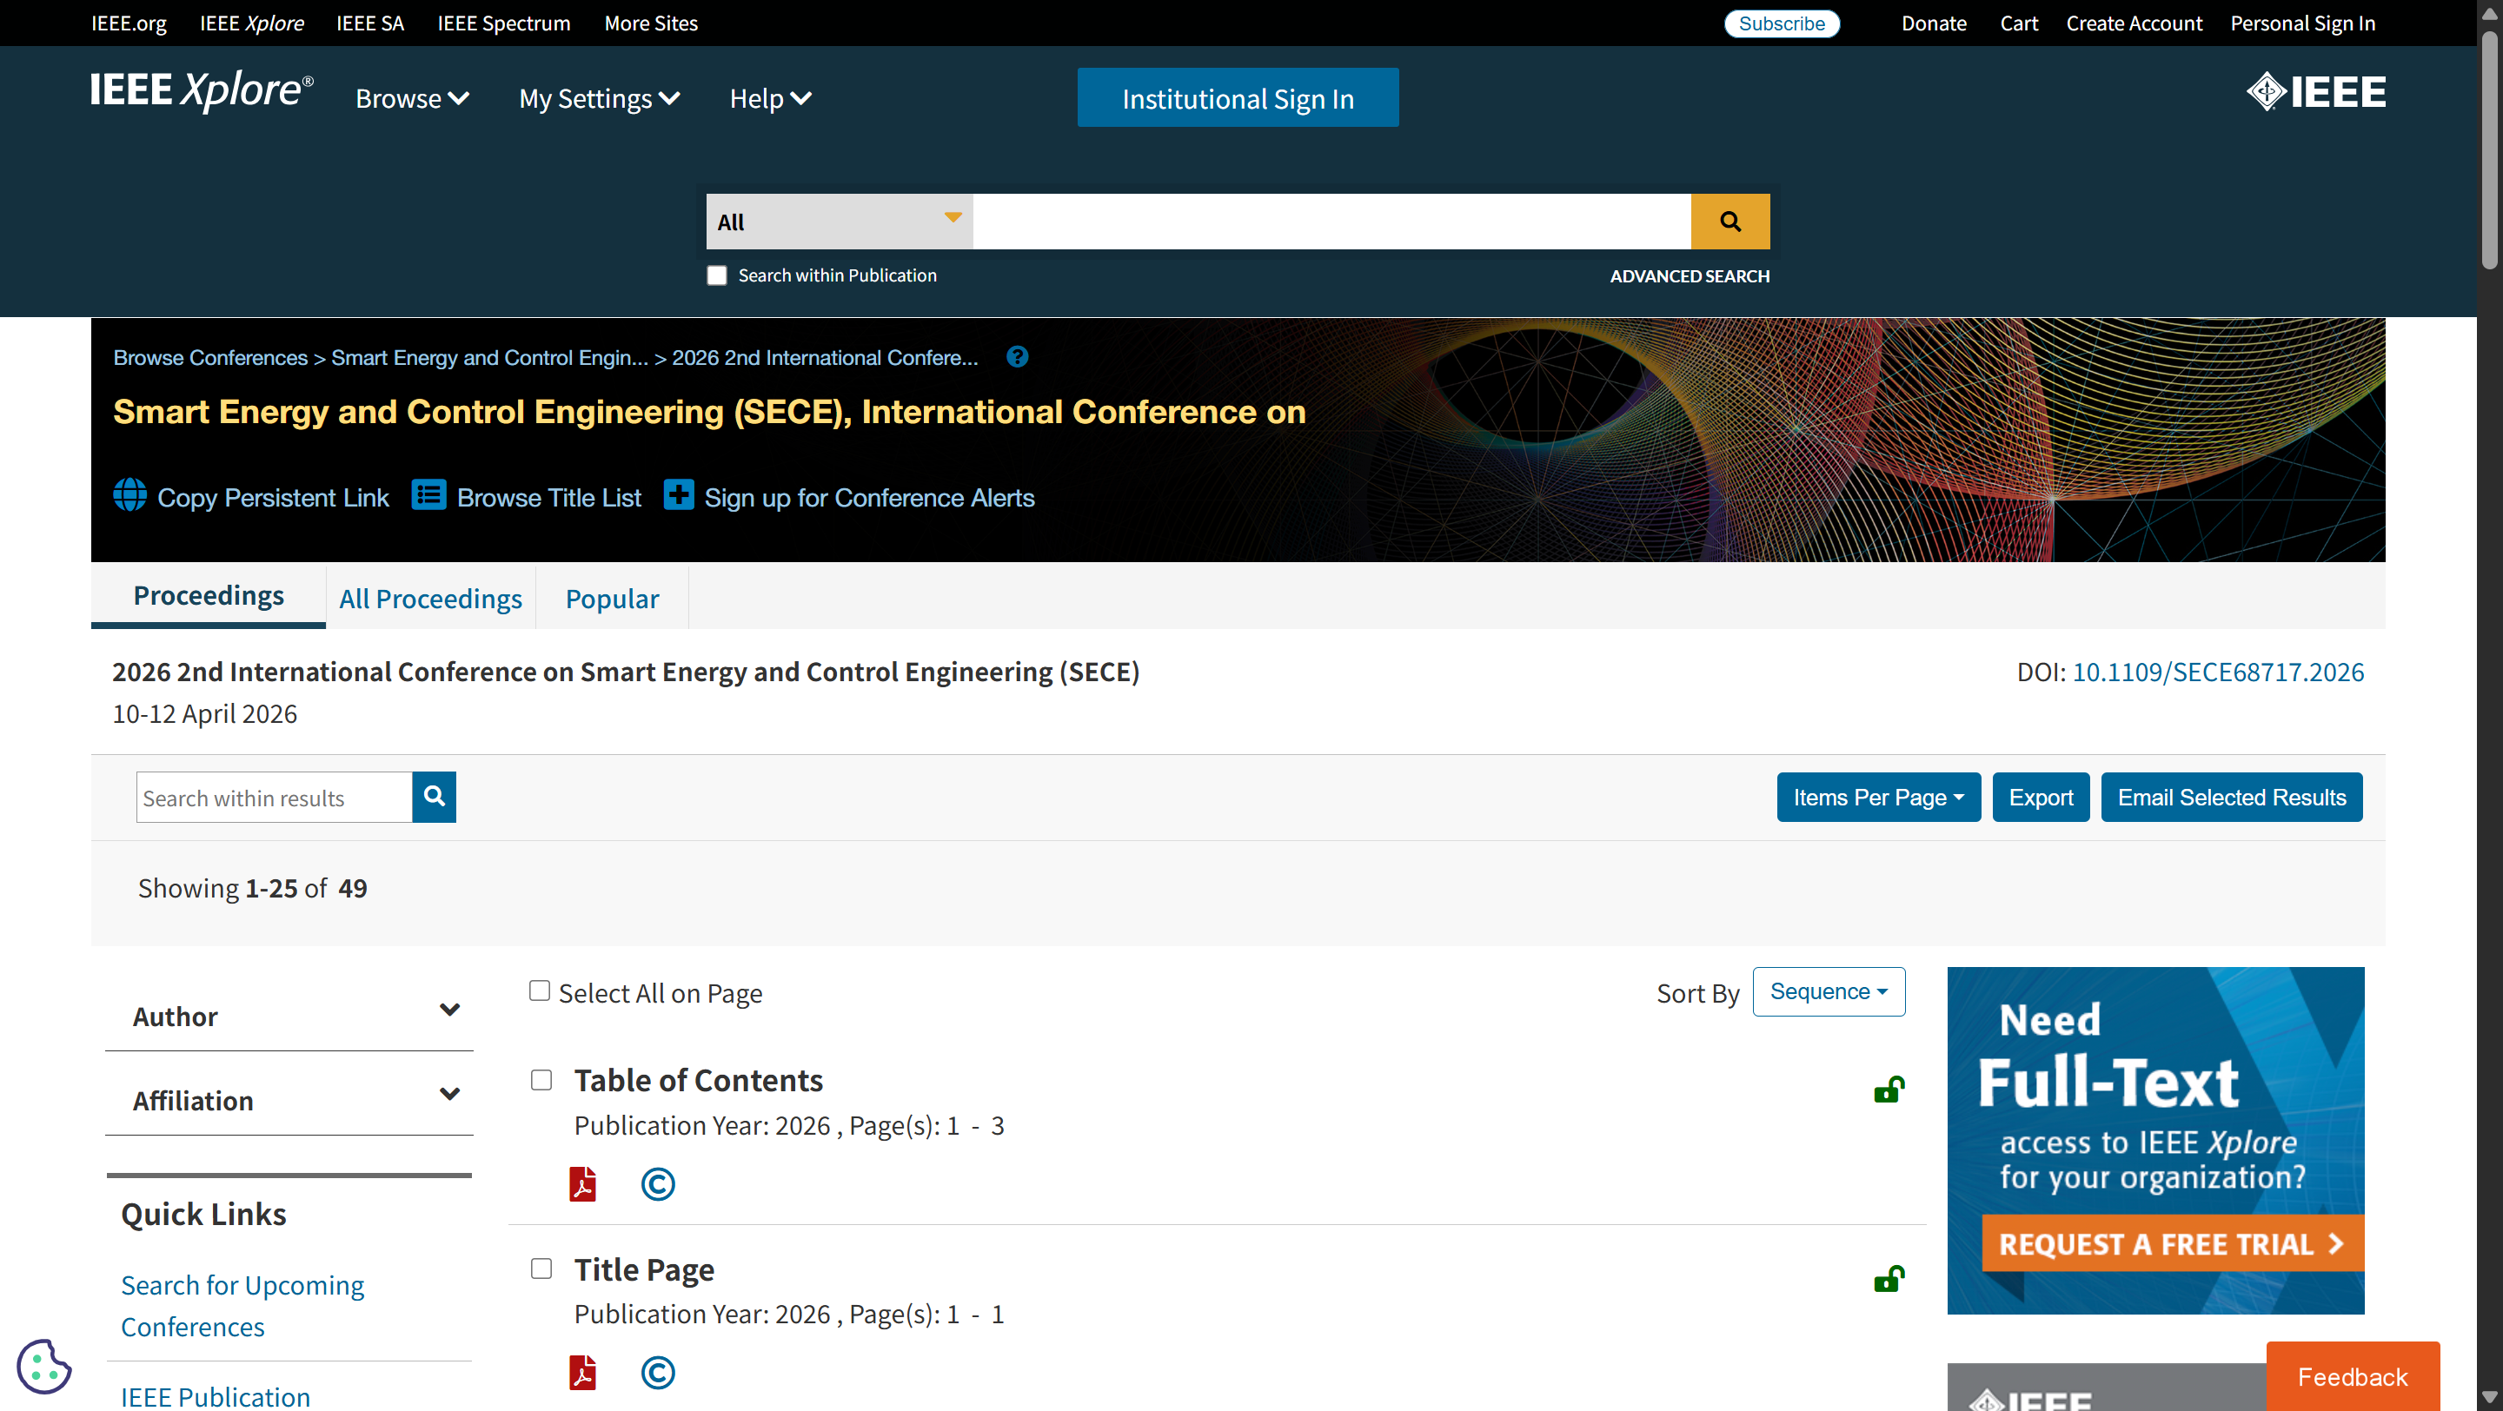
Task: Open the ADVANCED SEARCH link
Action: pos(1690,275)
